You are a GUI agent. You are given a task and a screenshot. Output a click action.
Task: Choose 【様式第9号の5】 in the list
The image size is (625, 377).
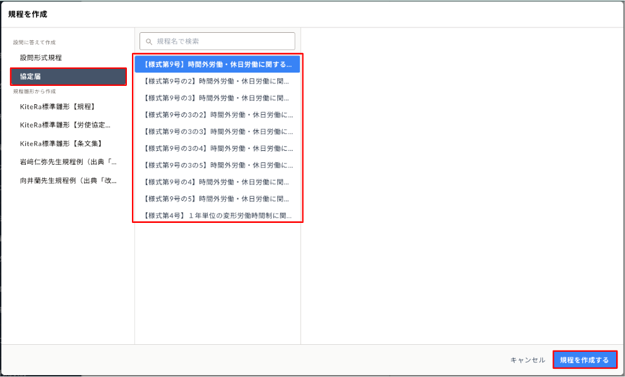click(x=217, y=198)
